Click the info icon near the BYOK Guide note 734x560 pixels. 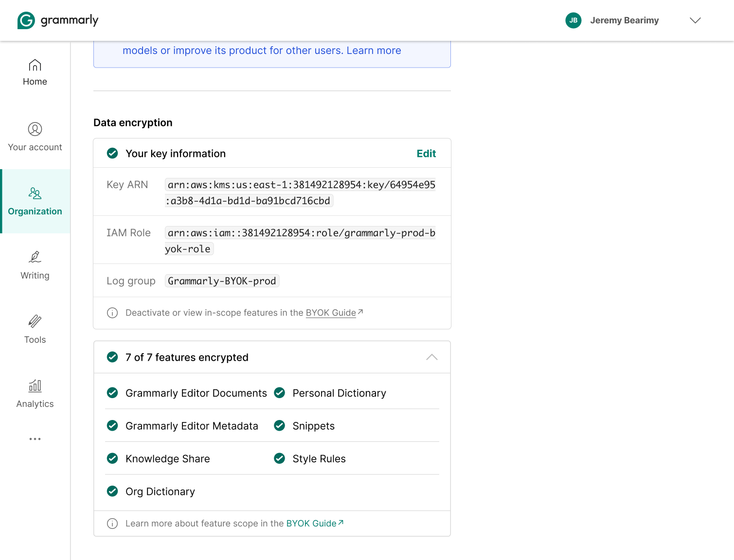coord(112,313)
